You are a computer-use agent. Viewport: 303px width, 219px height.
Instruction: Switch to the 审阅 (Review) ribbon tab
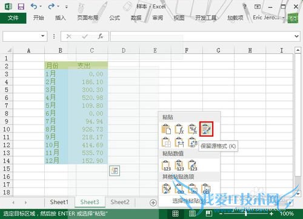pyautogui.click(x=158, y=18)
